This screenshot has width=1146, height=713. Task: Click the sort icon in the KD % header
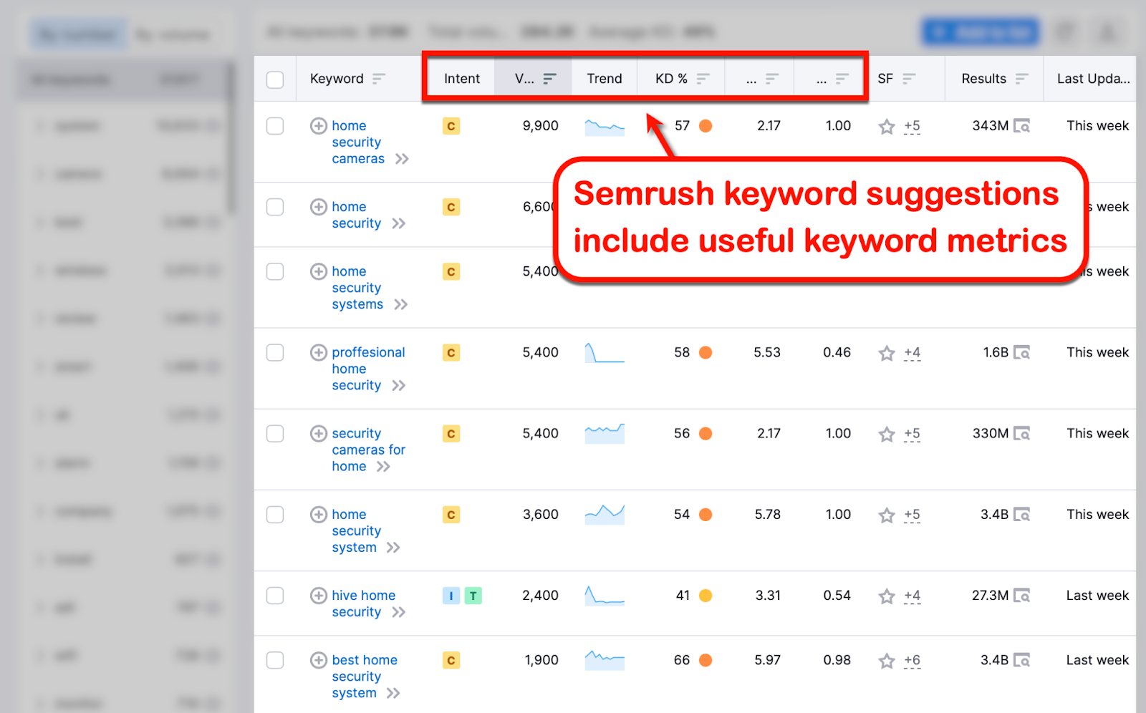click(x=703, y=79)
